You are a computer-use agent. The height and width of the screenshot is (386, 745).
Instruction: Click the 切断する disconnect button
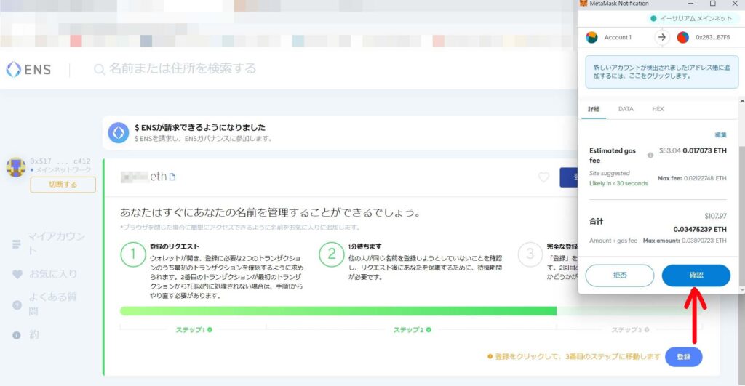coord(63,185)
